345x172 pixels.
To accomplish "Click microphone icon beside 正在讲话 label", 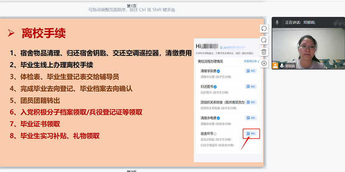I will click(x=277, y=23).
